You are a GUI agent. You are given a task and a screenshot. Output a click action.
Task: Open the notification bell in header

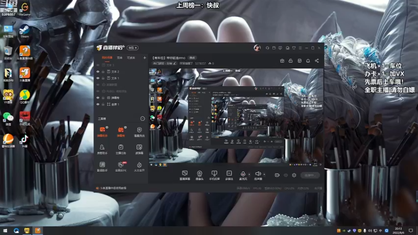tap(308, 61)
